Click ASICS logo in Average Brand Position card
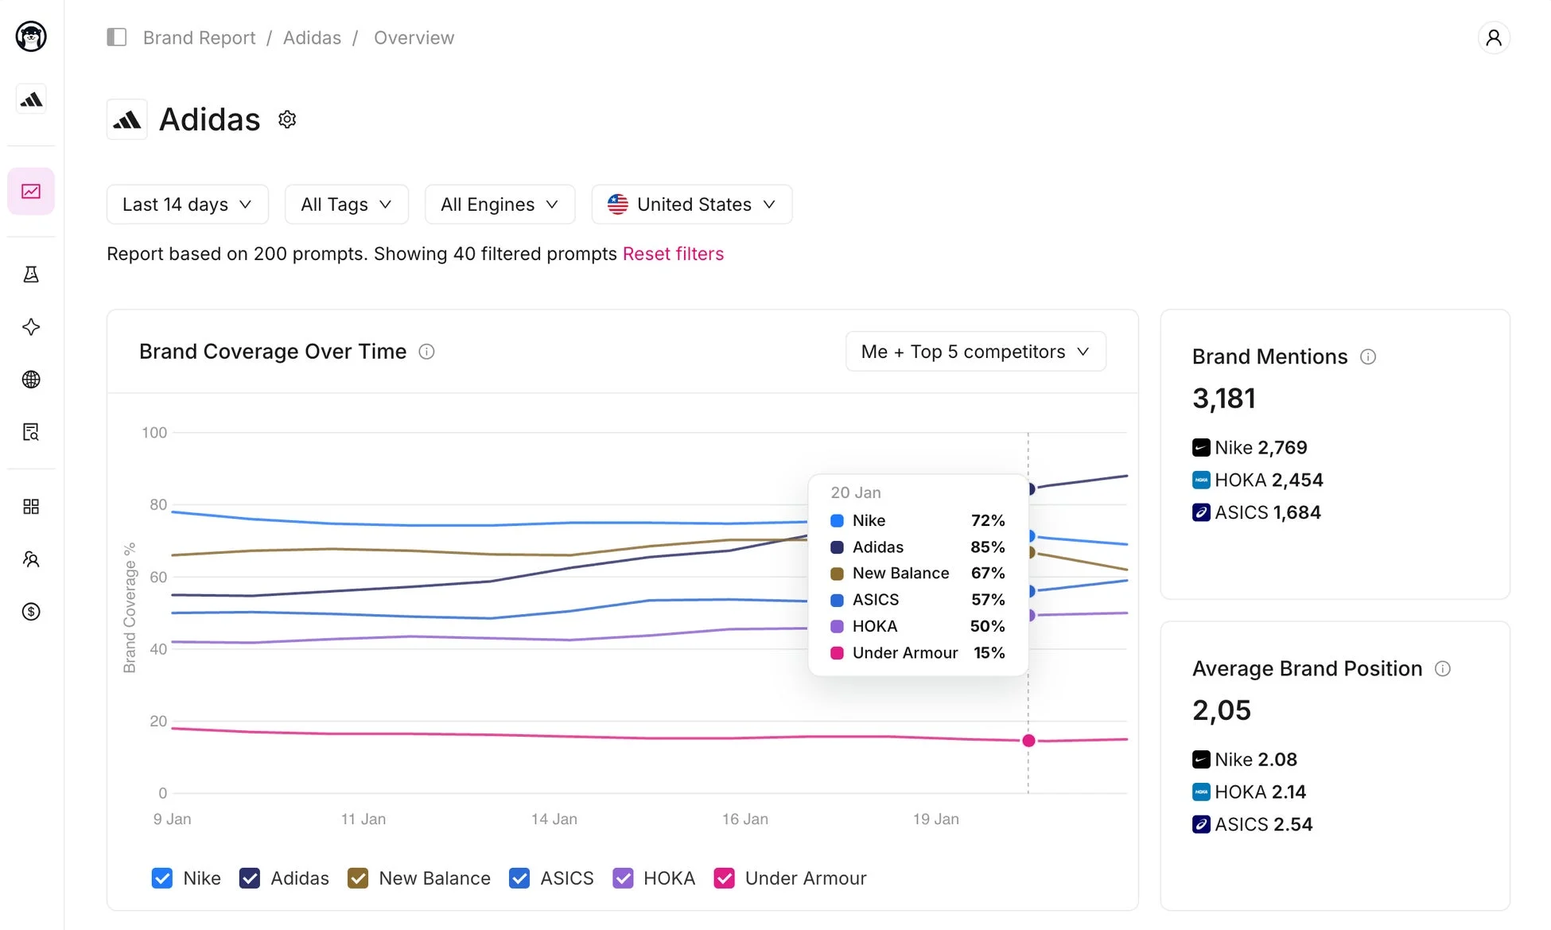 [x=1201, y=825]
